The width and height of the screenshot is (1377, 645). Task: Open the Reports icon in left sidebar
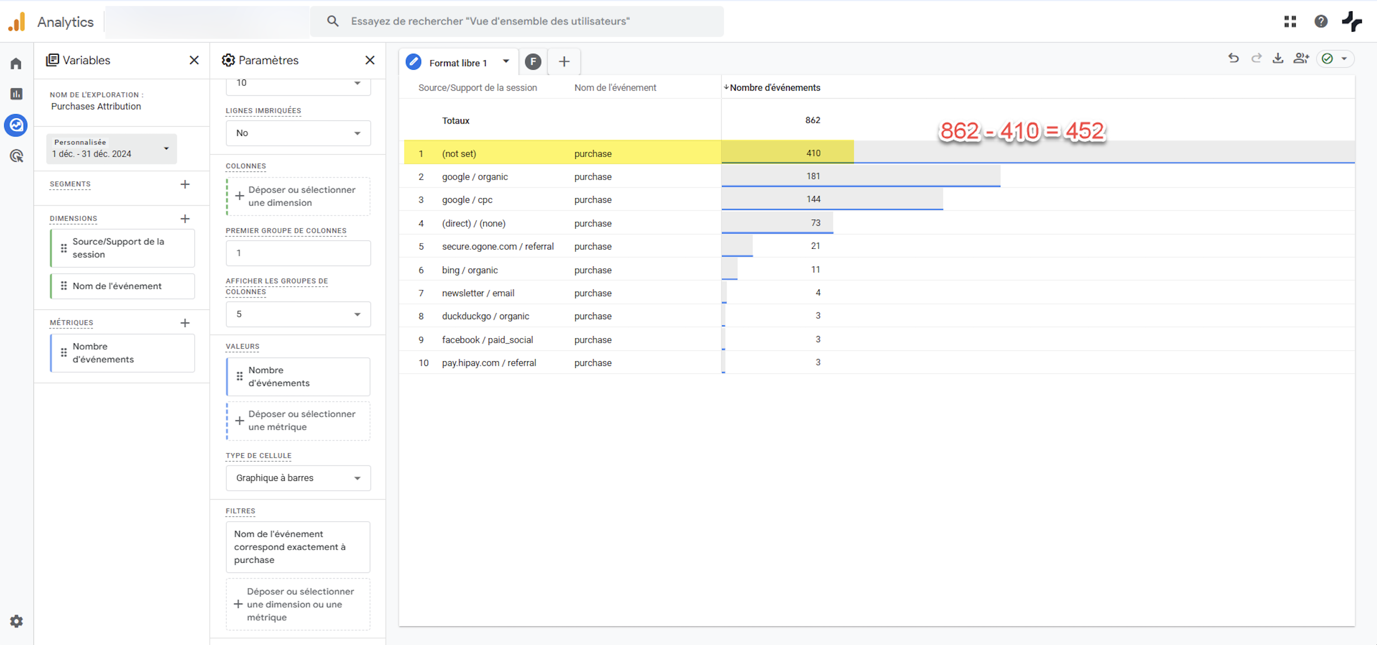coord(16,94)
